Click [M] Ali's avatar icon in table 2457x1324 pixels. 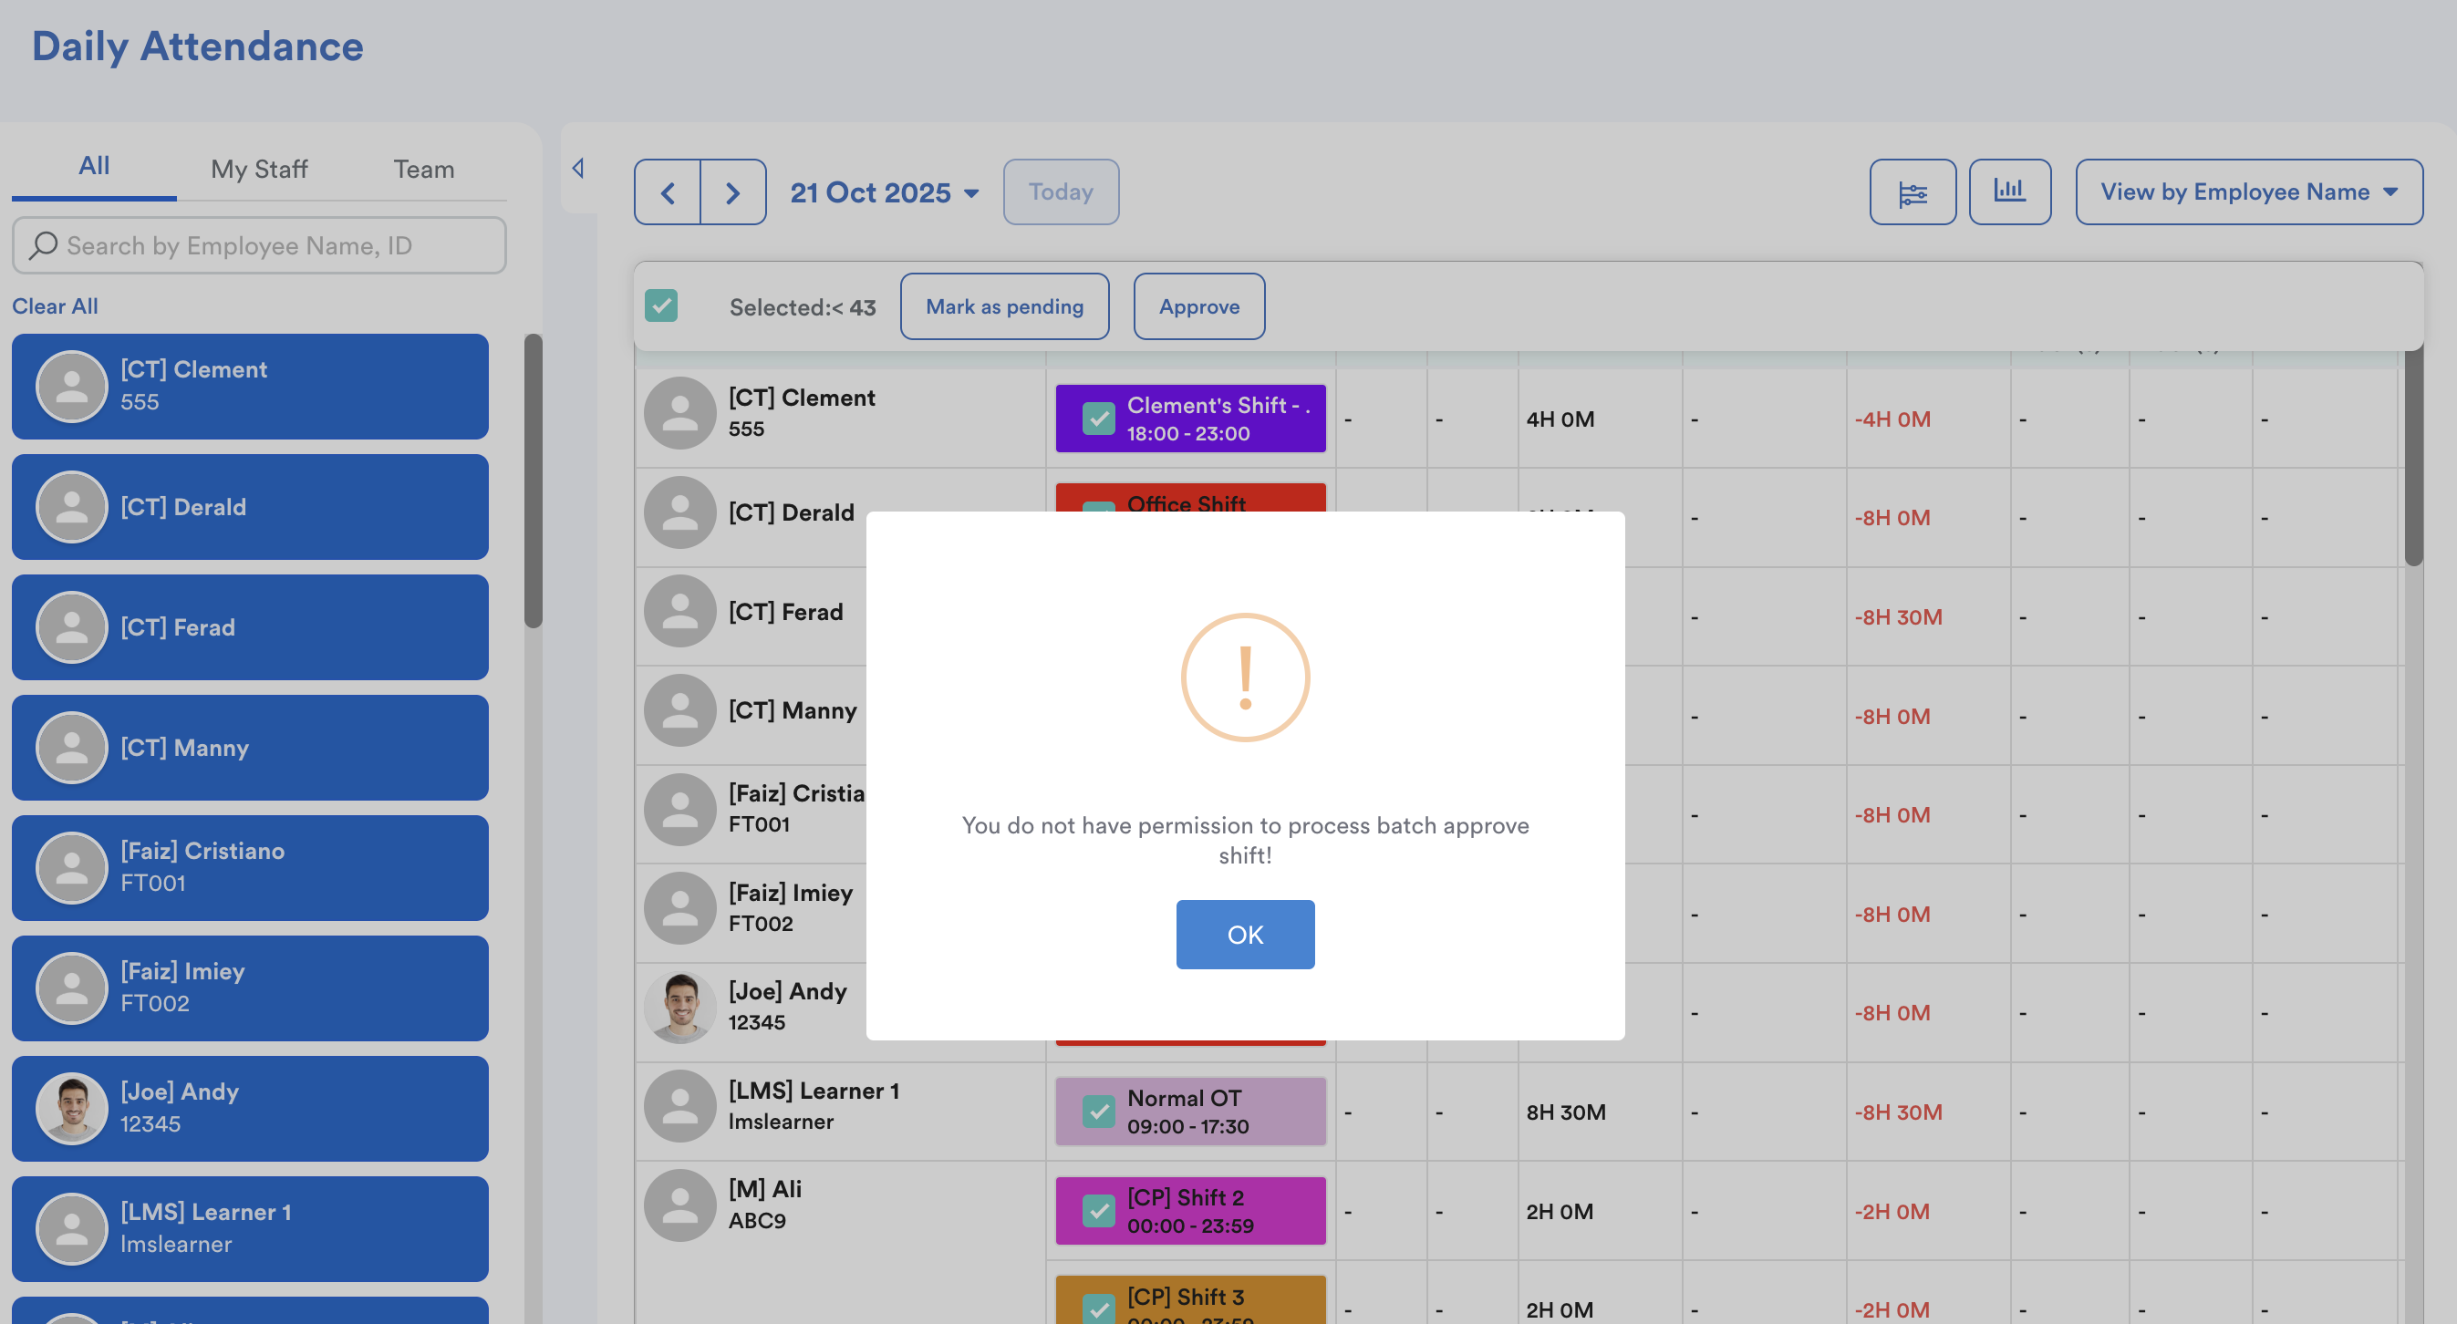[680, 1205]
